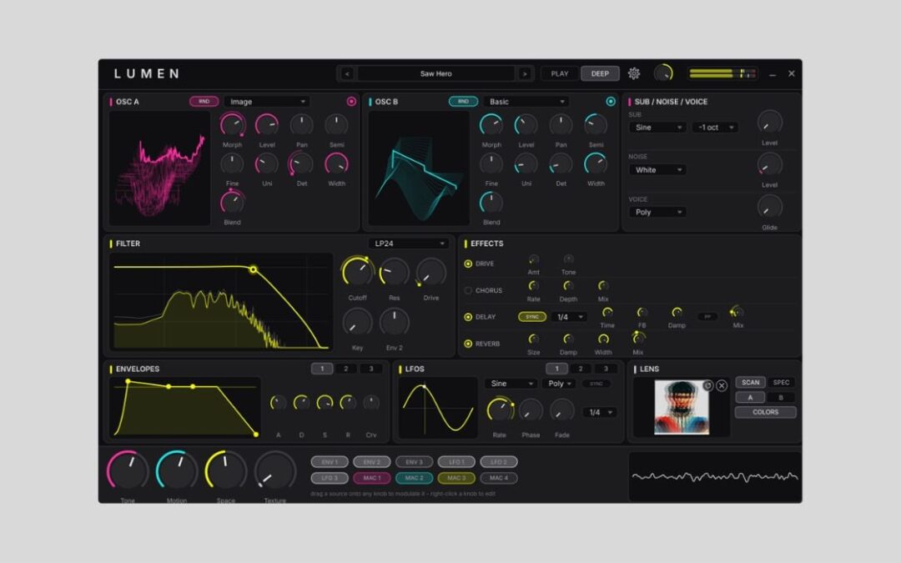Click the Glide knob
901x563 pixels.
(x=769, y=207)
